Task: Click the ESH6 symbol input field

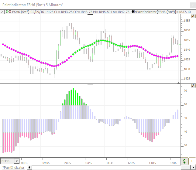Action: pyautogui.click(x=7, y=161)
